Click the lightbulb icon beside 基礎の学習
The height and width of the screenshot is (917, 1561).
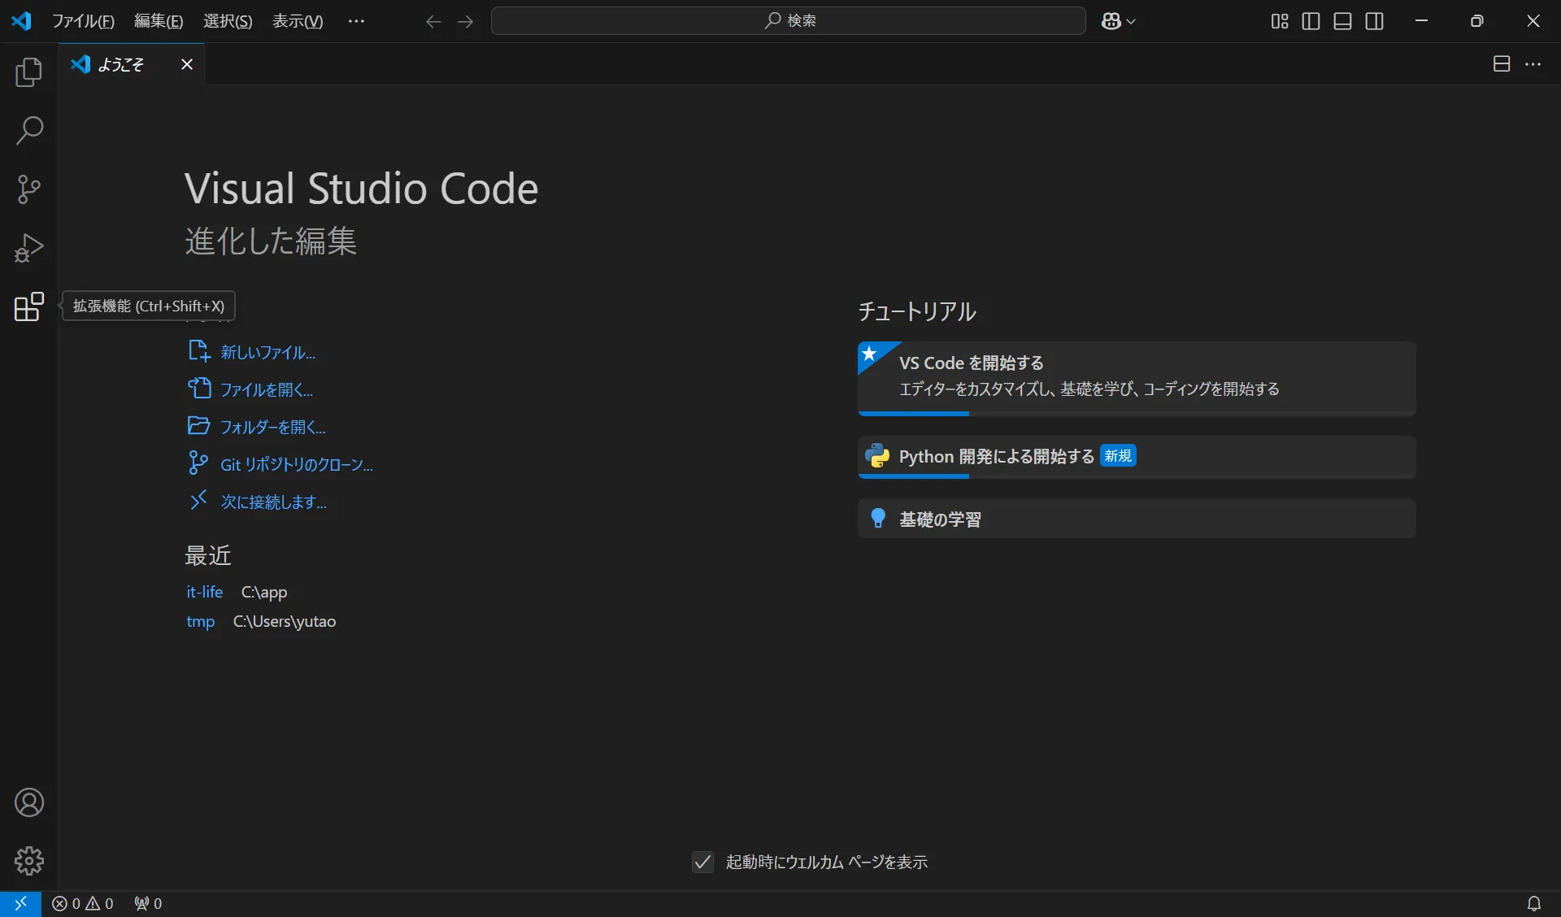pyautogui.click(x=878, y=519)
